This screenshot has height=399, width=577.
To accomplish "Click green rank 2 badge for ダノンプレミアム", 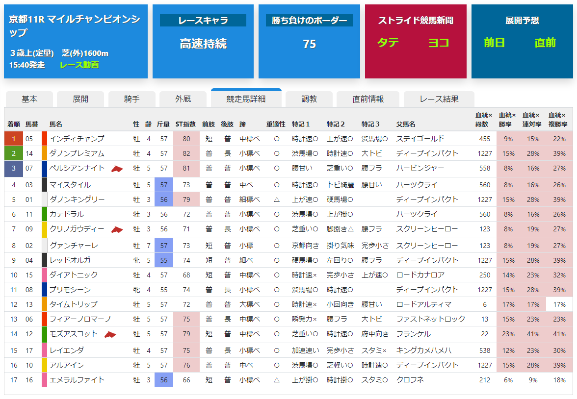I will [x=14, y=153].
